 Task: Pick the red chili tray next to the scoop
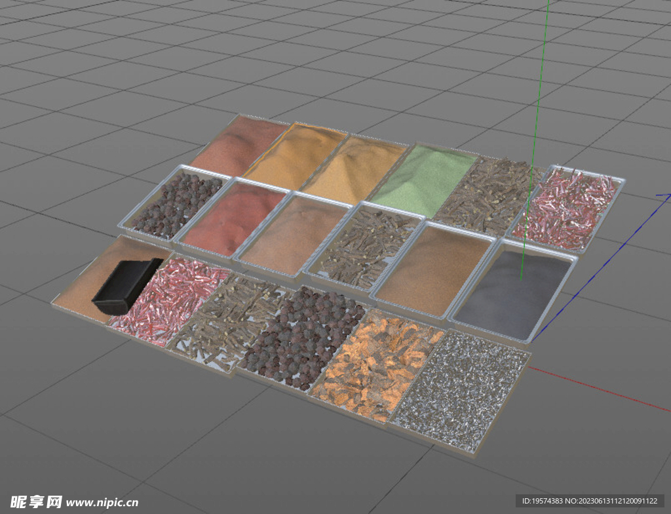click(x=167, y=300)
